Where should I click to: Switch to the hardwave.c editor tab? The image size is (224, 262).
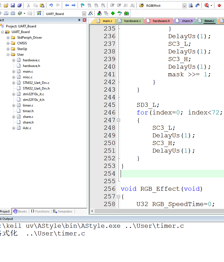[130, 21]
